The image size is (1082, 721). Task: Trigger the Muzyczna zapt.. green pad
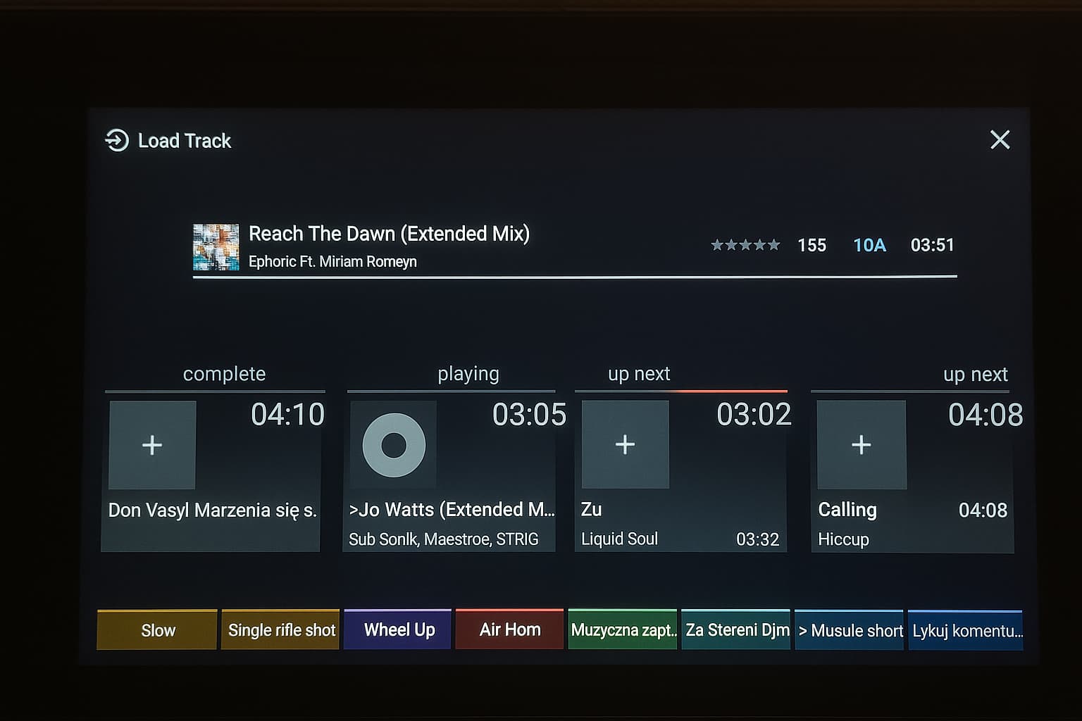pos(623,630)
